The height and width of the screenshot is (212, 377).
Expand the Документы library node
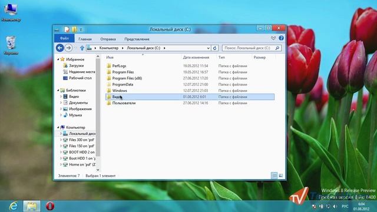pyautogui.click(x=61, y=102)
